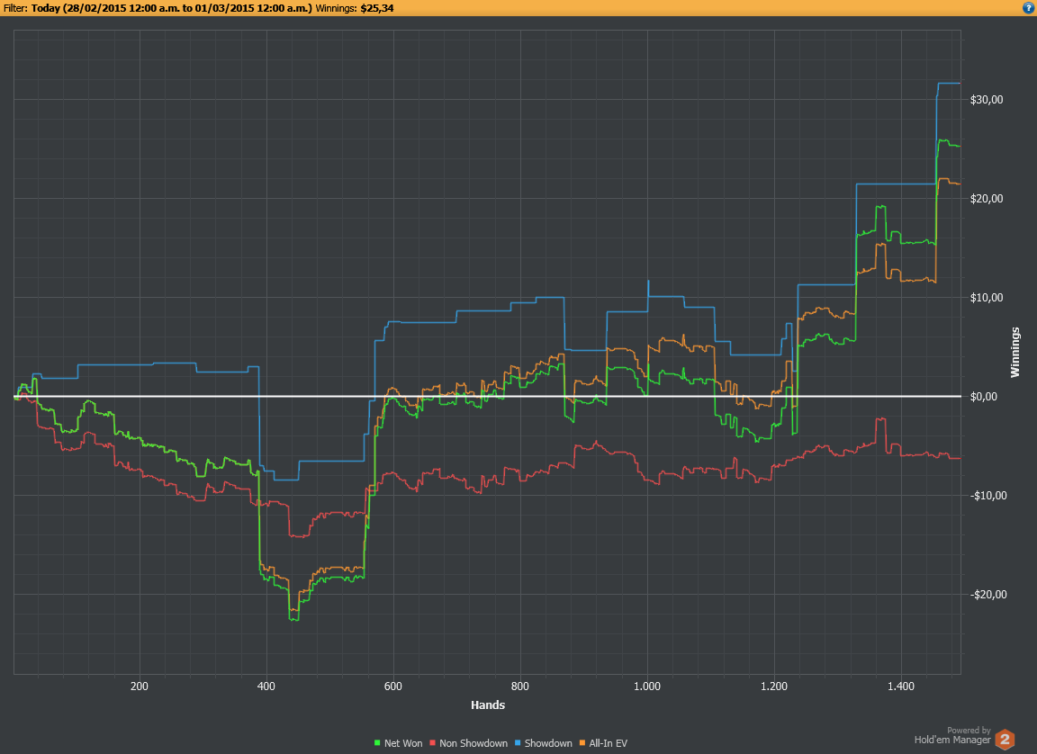The height and width of the screenshot is (754, 1037).
Task: Click the Powered by Hold'em Manager text
Action: (x=953, y=735)
